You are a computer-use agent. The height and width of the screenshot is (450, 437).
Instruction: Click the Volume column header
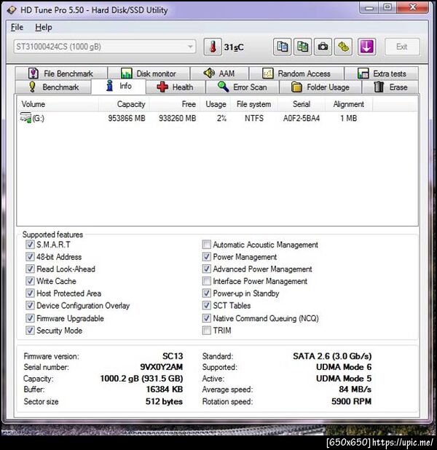tap(58, 104)
